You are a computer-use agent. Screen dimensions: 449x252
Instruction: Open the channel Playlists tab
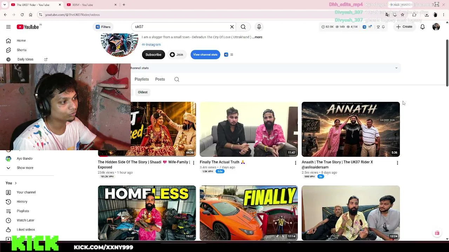tap(142, 79)
